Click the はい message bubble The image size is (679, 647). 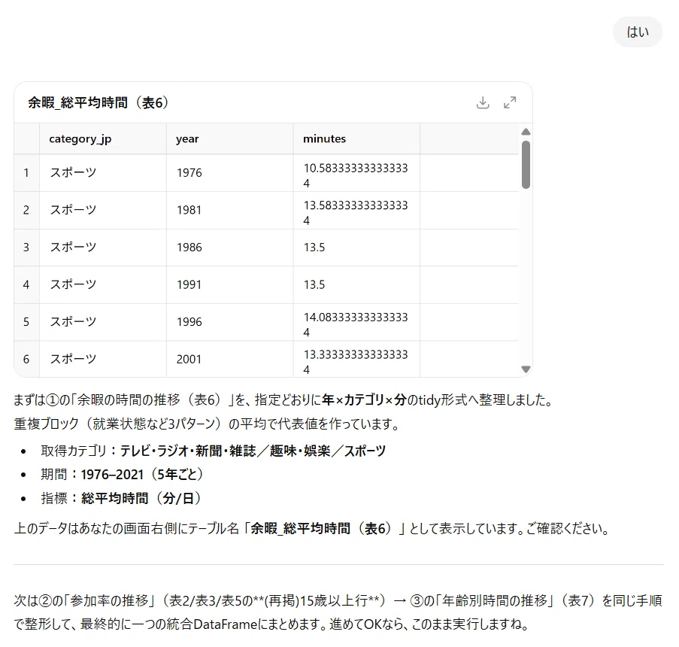pos(638,32)
